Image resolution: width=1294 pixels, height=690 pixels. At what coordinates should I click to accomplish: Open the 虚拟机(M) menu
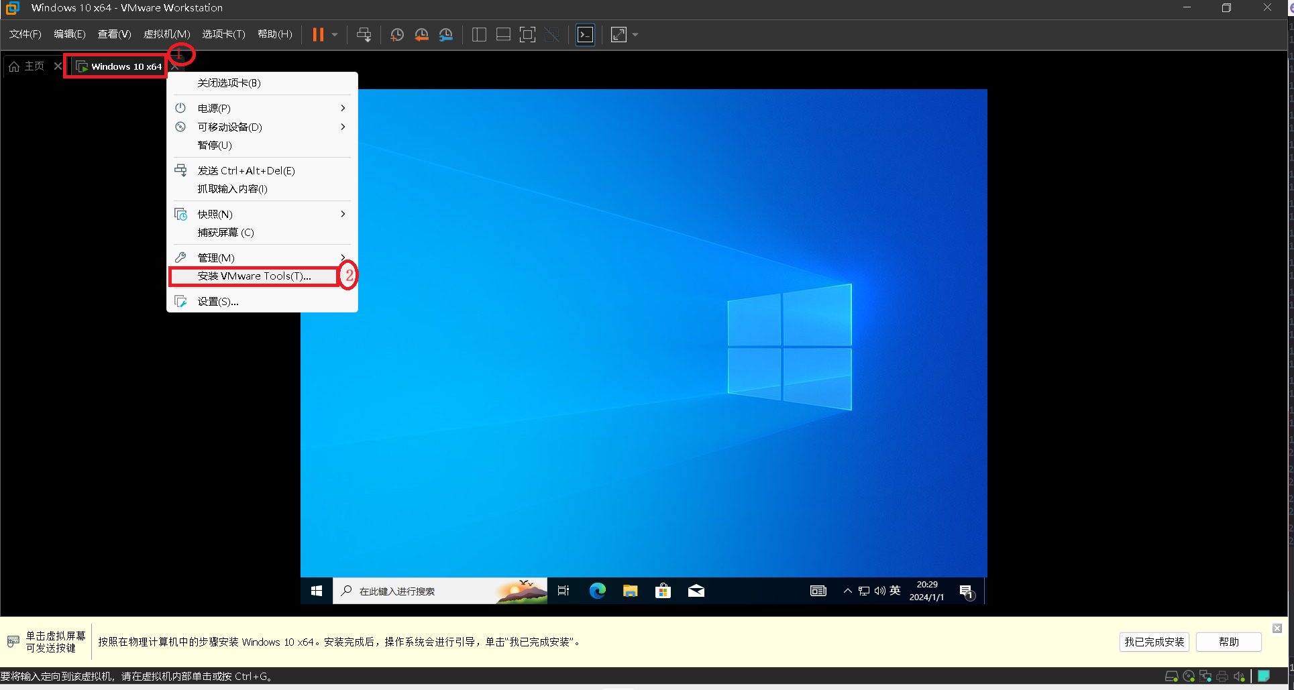(x=167, y=34)
